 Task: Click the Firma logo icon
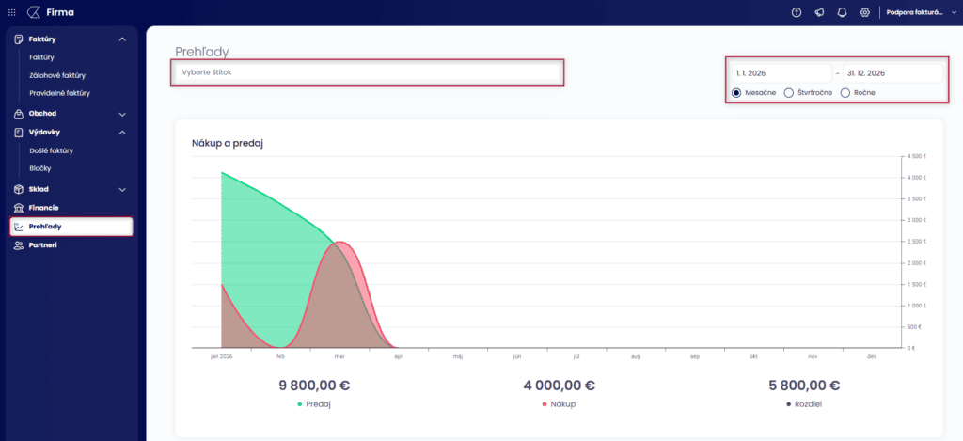point(34,12)
